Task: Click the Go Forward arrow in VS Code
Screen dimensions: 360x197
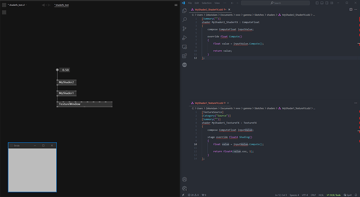Action: pyautogui.click(x=237, y=3)
